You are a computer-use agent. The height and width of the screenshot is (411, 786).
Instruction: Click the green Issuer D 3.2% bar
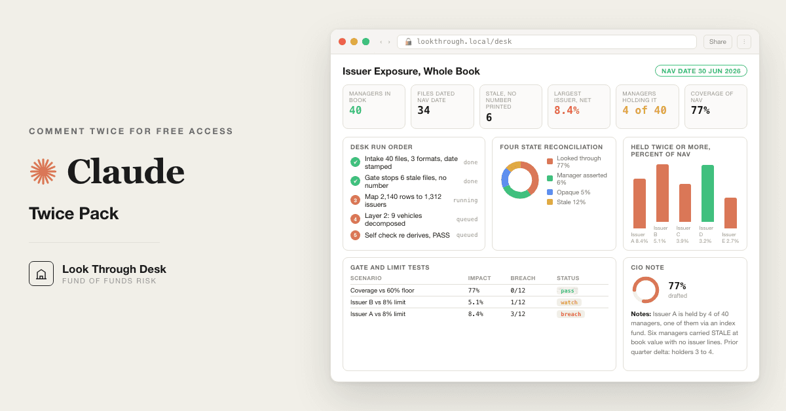[x=707, y=194]
